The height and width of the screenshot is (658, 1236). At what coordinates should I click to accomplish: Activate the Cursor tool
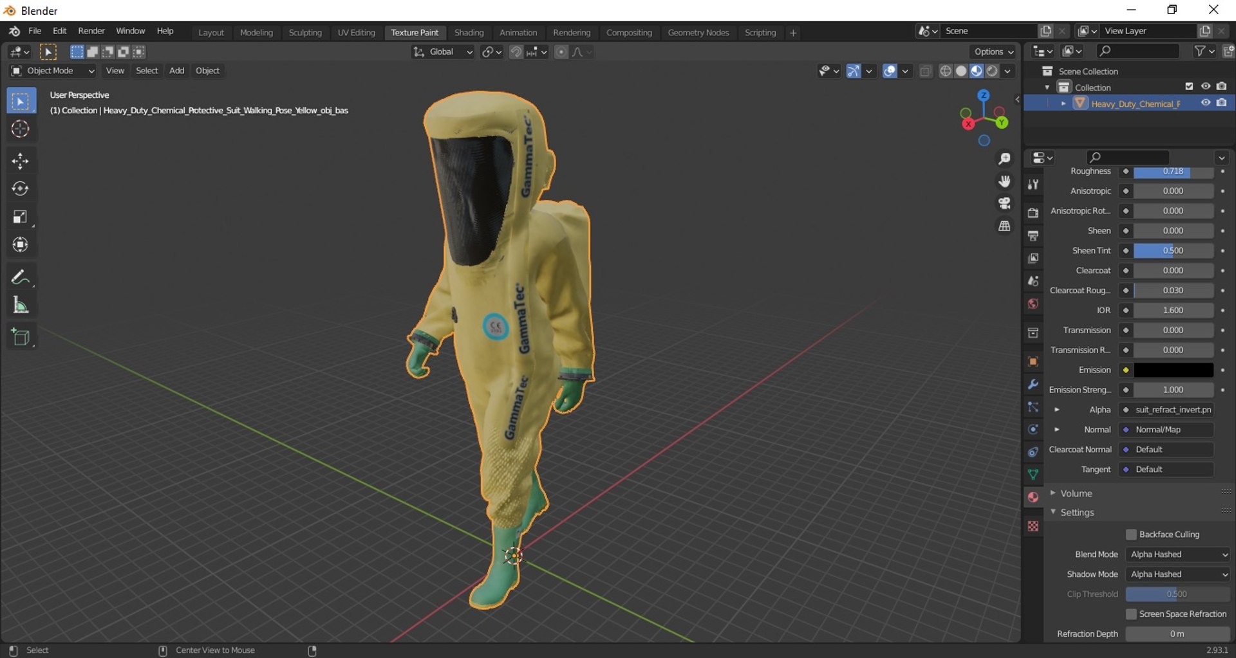tap(21, 129)
